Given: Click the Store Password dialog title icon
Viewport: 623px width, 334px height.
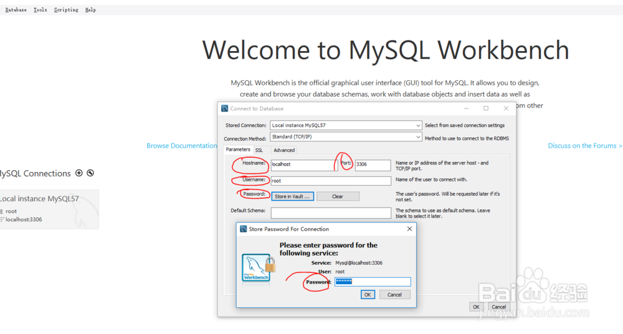Looking at the screenshot, I should tap(244, 229).
